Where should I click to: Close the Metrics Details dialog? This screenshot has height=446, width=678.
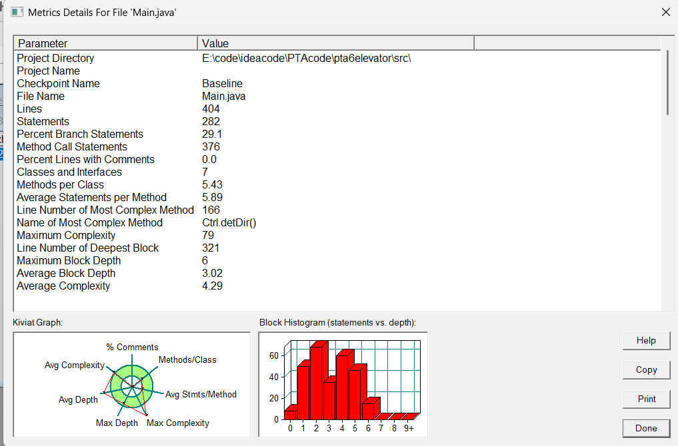point(666,12)
